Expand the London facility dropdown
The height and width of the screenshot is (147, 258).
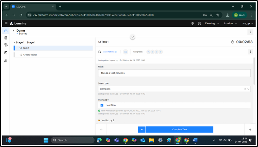[230, 23]
